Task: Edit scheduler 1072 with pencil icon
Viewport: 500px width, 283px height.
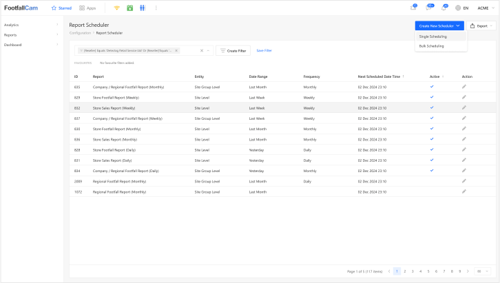Action: [x=464, y=192]
